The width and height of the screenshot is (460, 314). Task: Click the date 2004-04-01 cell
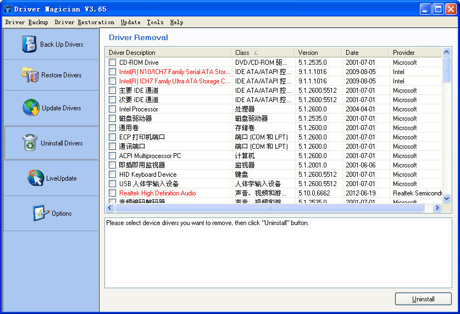point(361,109)
